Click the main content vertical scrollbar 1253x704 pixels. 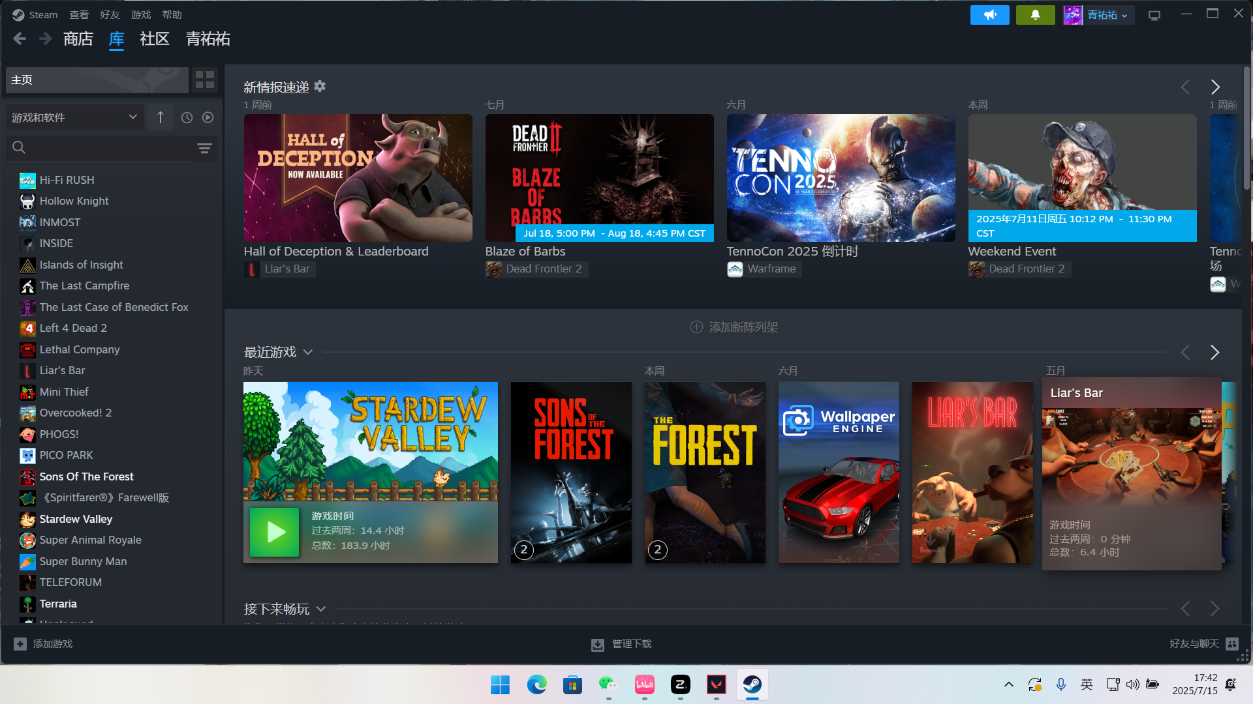(1246, 128)
